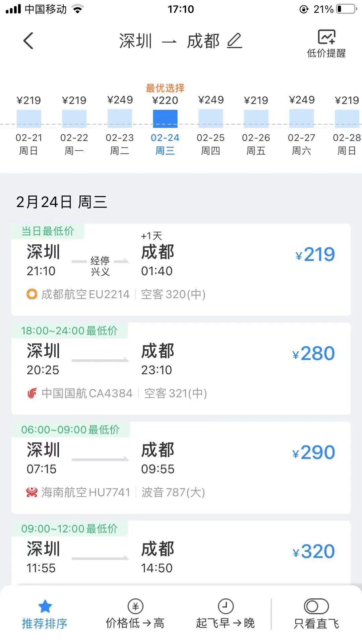This screenshot has width=362, height=643.
Task: Switch to the 02-27 Saturday date
Action: tap(301, 144)
